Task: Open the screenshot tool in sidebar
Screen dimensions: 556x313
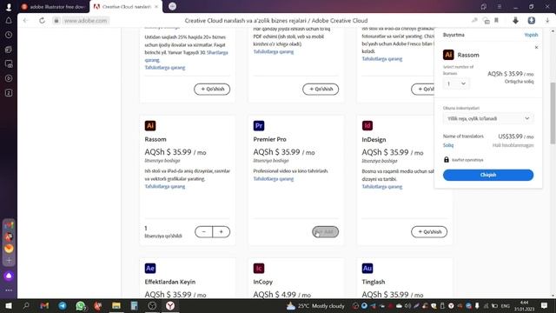Action: (x=9, y=63)
